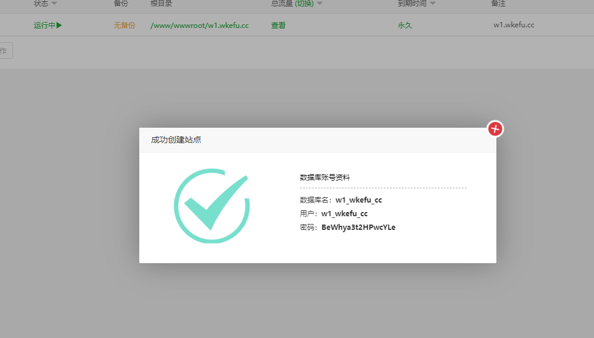Select the database name w1_wkefu_cc value
The height and width of the screenshot is (338, 594).
point(358,200)
